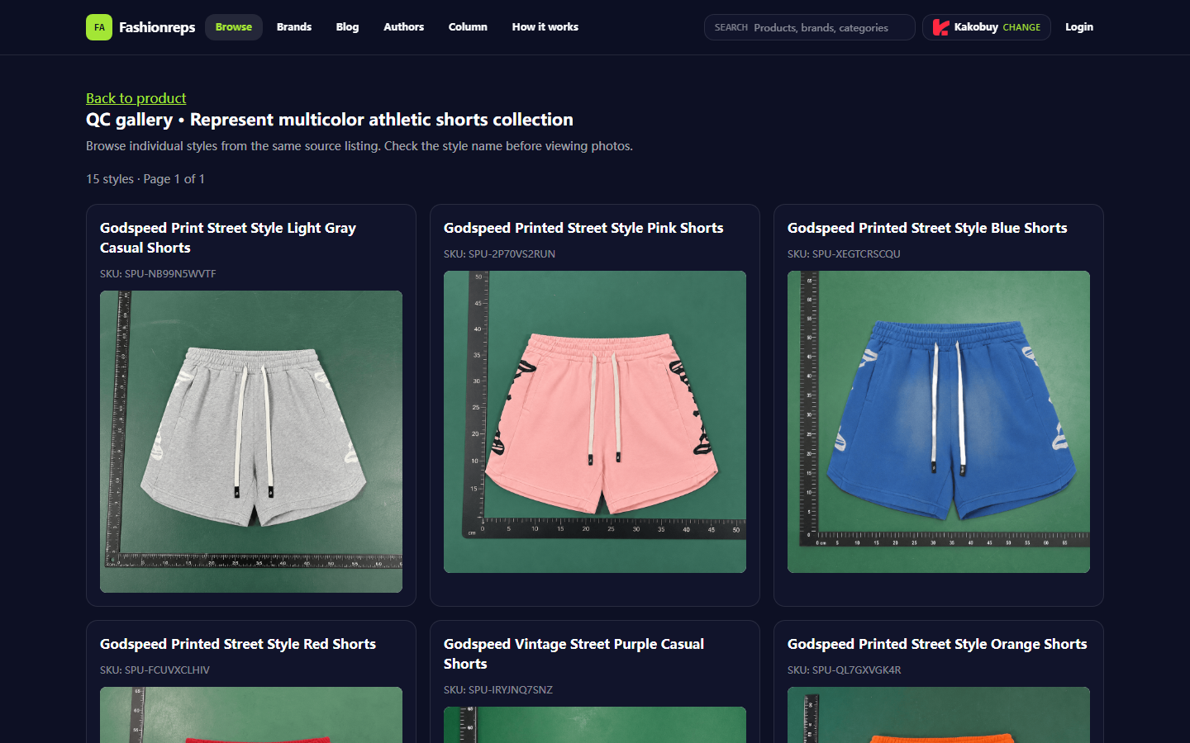Follow the Back to product link
The width and height of the screenshot is (1190, 743).
tap(136, 98)
